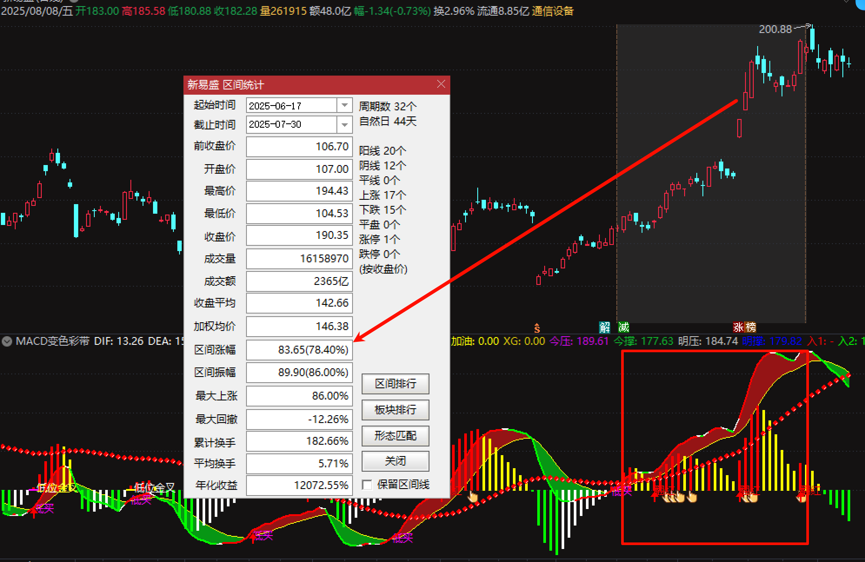Click the 解 marker icon on the chart

click(x=604, y=327)
